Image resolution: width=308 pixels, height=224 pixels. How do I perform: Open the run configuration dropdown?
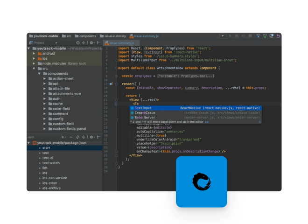tap(223, 36)
